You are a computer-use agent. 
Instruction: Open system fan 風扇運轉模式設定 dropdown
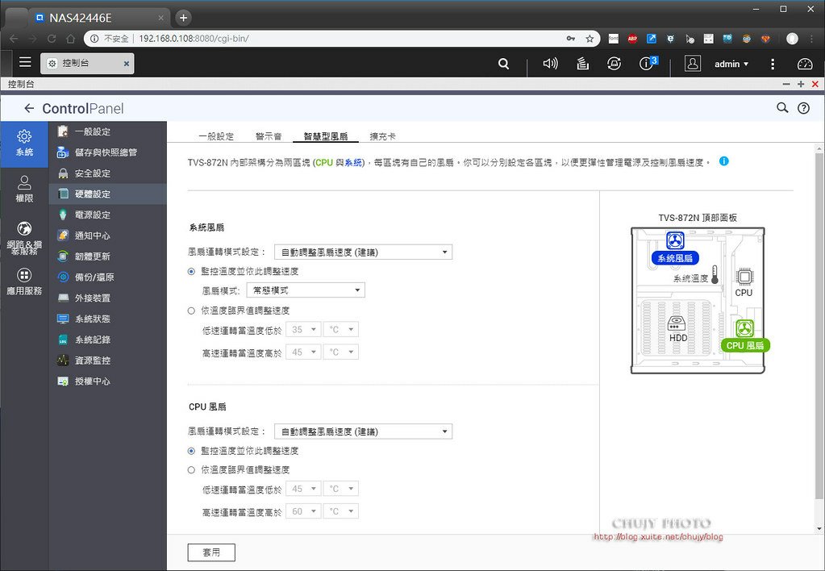(363, 252)
